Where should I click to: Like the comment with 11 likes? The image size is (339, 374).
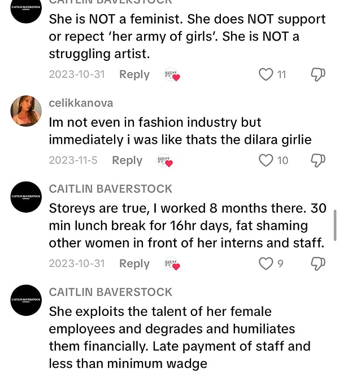point(266,74)
